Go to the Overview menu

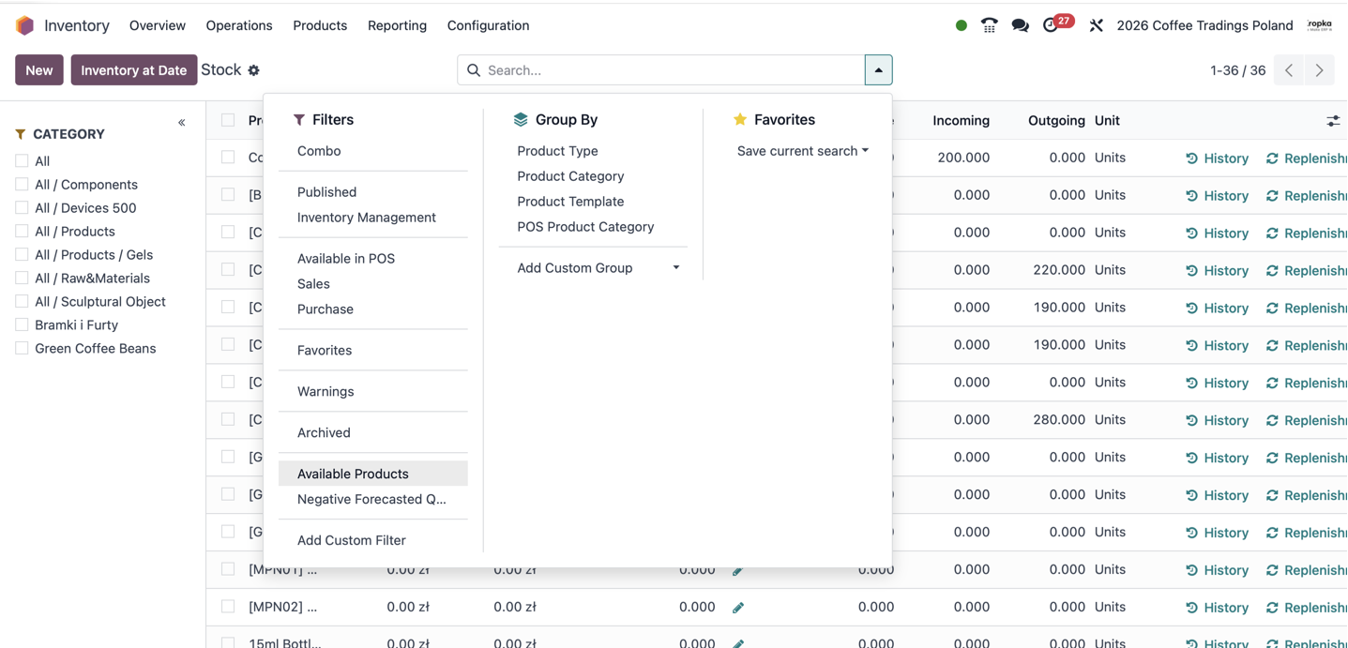(x=158, y=25)
